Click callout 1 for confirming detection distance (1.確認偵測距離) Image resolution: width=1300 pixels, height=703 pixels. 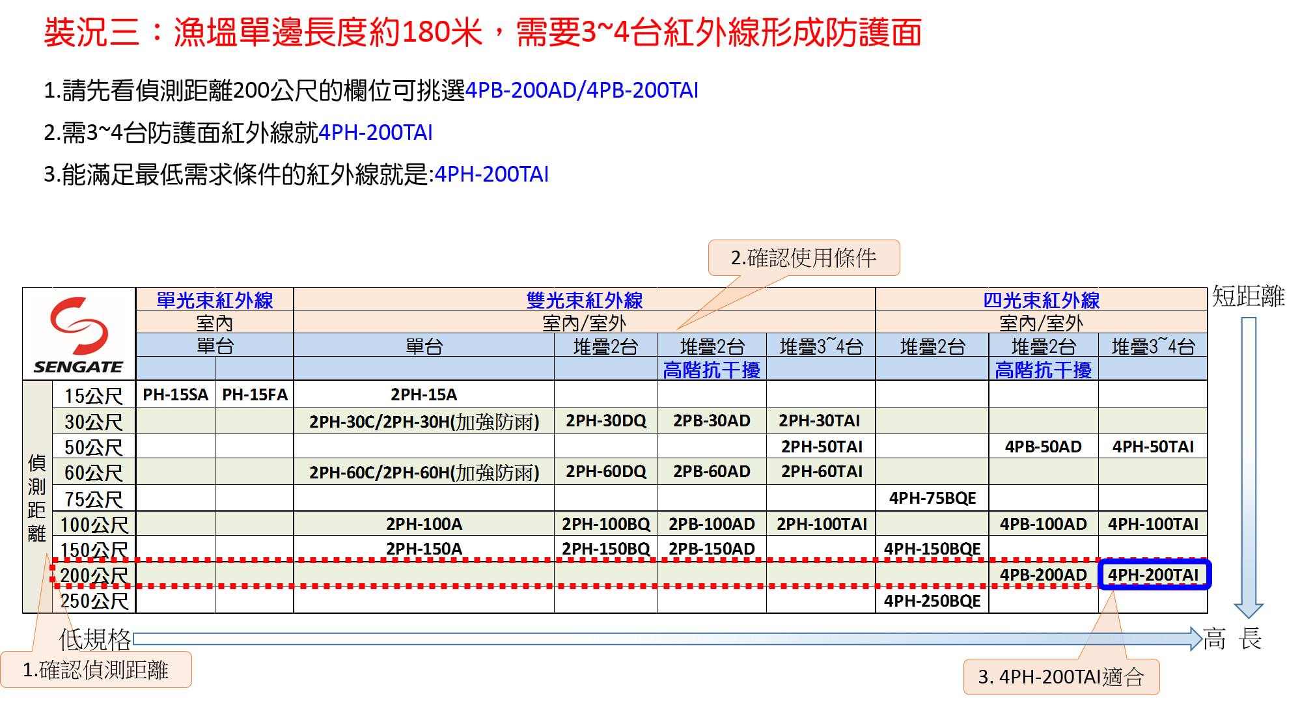(x=96, y=669)
